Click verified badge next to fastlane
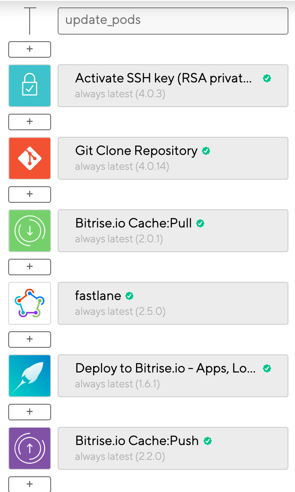295x492 pixels. click(x=129, y=296)
